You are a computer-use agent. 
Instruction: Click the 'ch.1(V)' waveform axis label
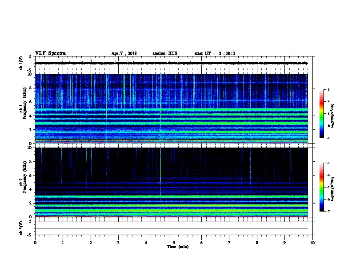point(21,63)
